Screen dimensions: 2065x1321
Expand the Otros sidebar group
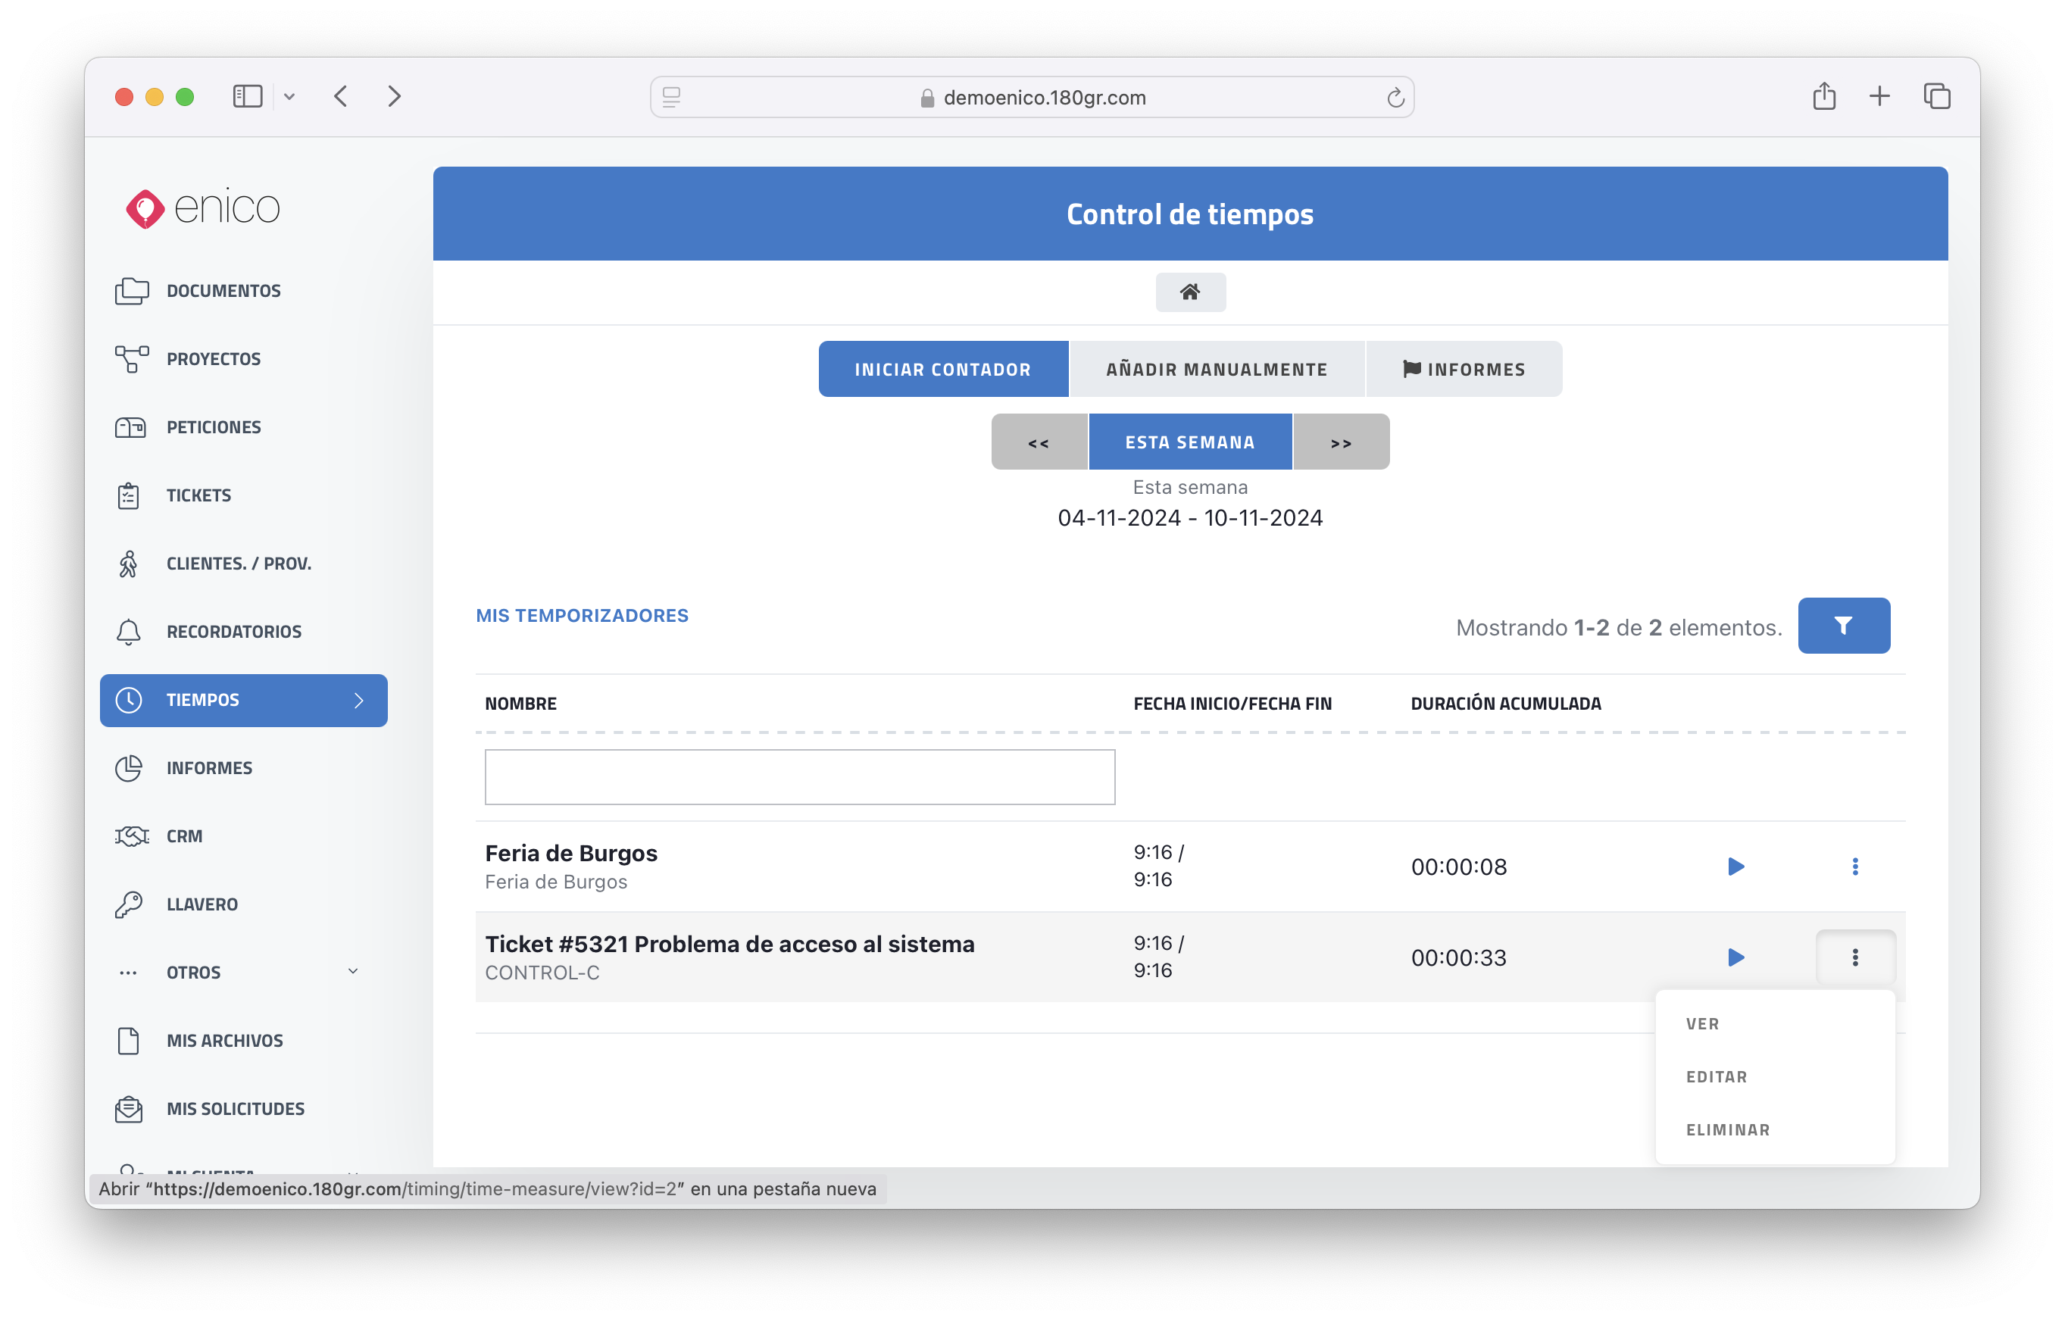(352, 972)
